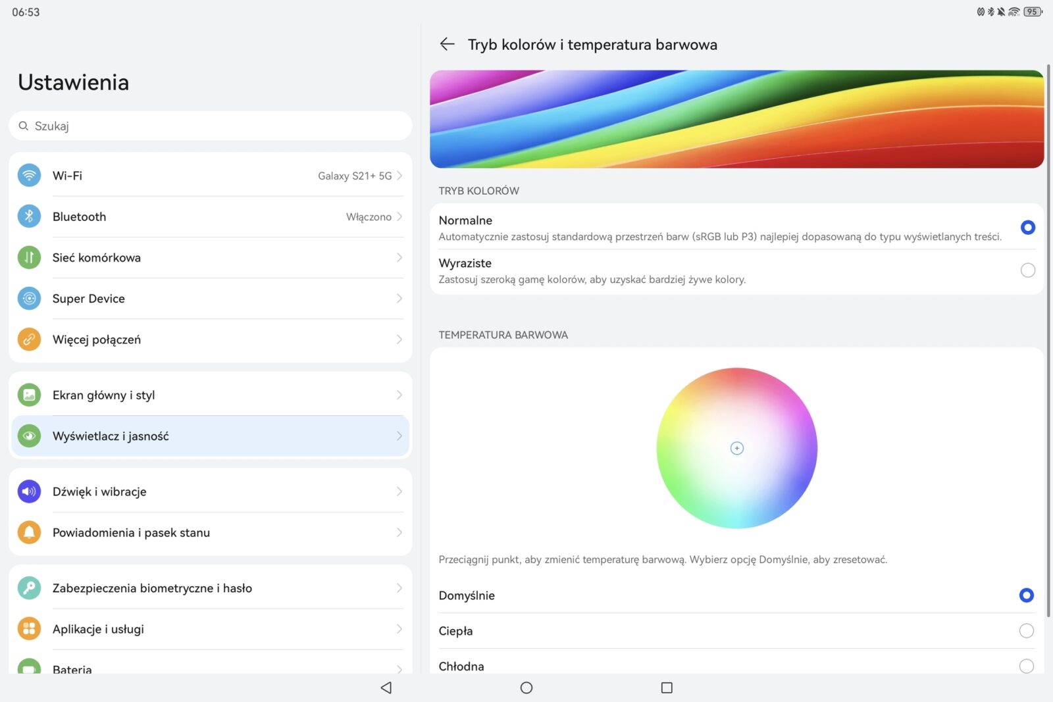Viewport: 1053px width, 702px height.
Task: Select the Wyraziste color mode radio button
Action: tap(1027, 270)
